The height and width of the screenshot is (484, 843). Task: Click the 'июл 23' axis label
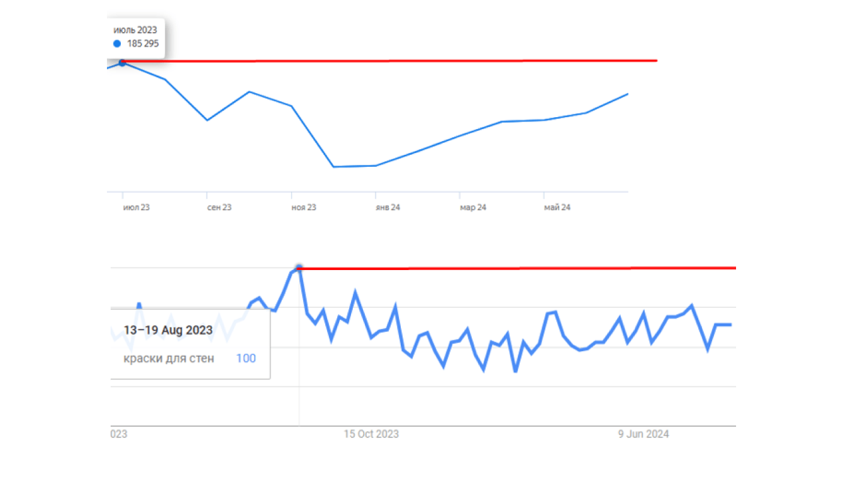(x=137, y=207)
